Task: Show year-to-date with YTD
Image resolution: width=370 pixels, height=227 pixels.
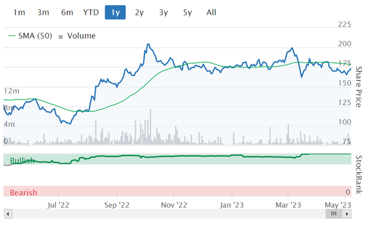Action: tap(91, 13)
